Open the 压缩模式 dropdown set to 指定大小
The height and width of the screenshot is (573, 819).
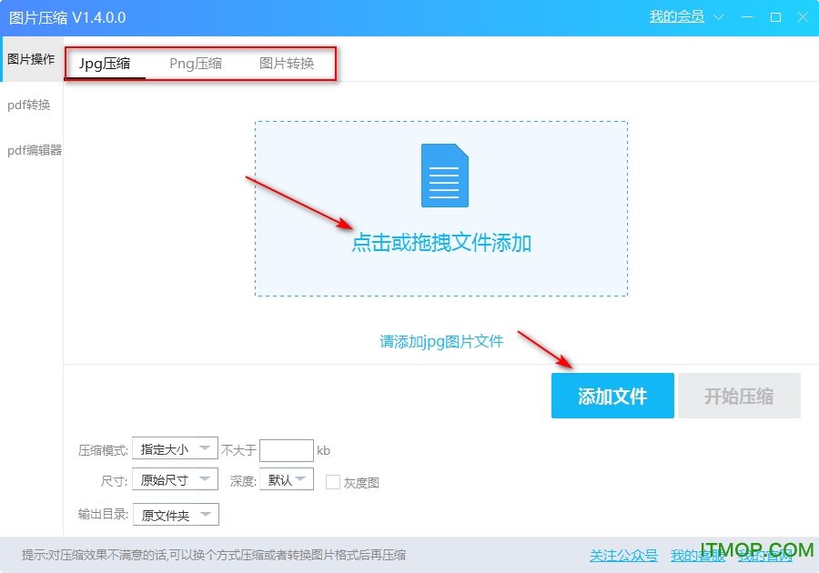[x=175, y=448]
